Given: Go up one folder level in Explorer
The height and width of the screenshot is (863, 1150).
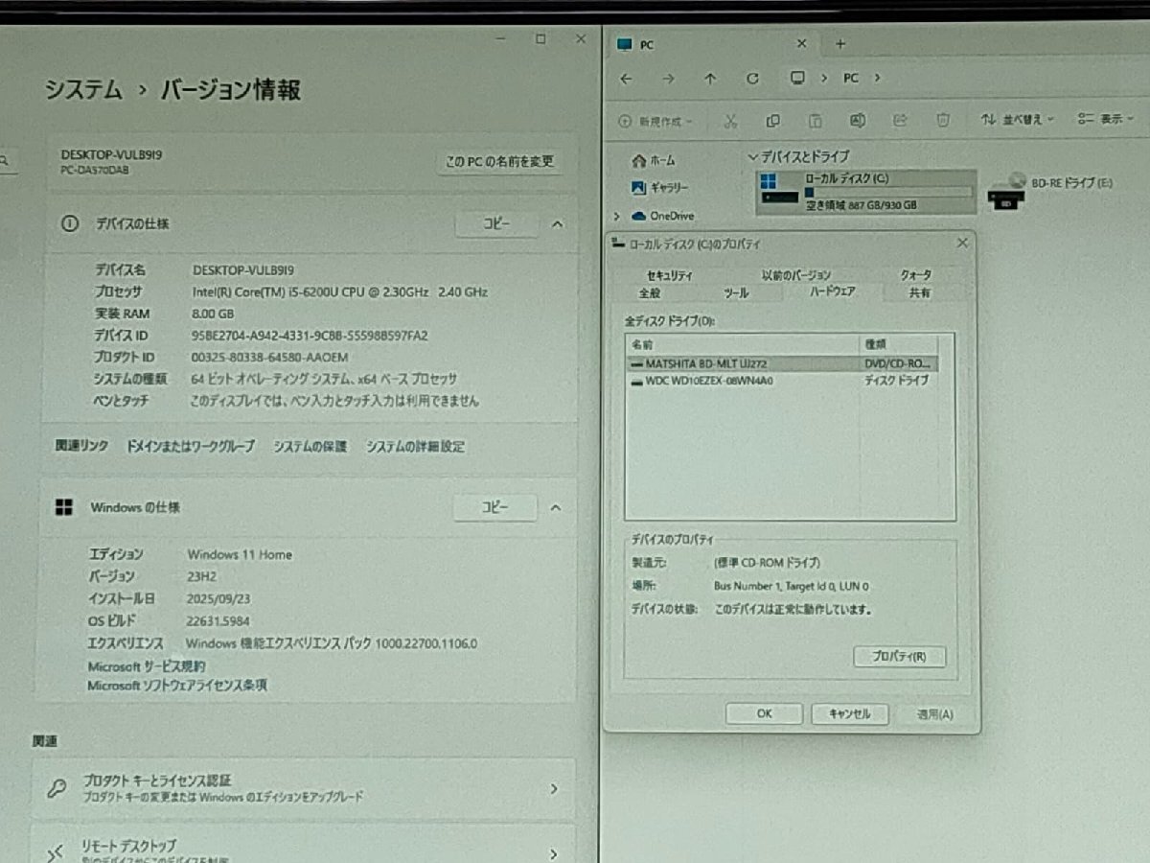Looking at the screenshot, I should [710, 79].
